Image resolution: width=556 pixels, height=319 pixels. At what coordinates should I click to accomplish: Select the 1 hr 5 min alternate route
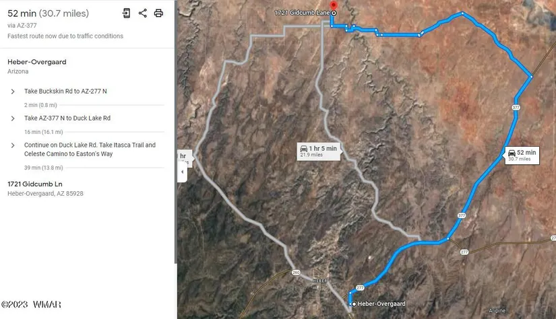(x=319, y=151)
